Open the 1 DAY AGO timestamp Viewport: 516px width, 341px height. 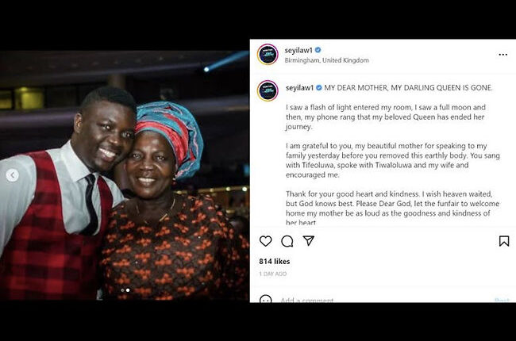point(272,274)
